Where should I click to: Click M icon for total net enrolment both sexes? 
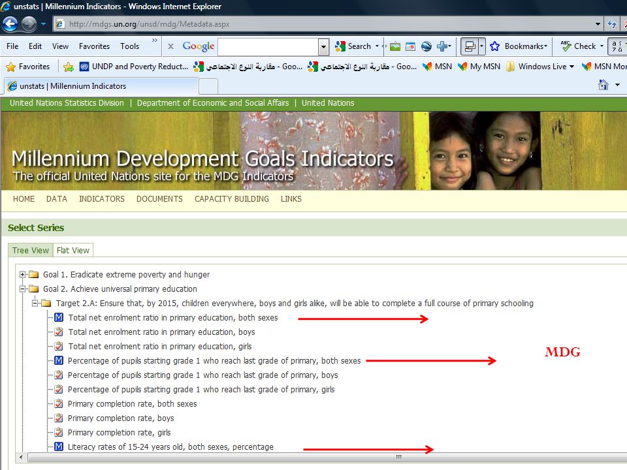[59, 318]
